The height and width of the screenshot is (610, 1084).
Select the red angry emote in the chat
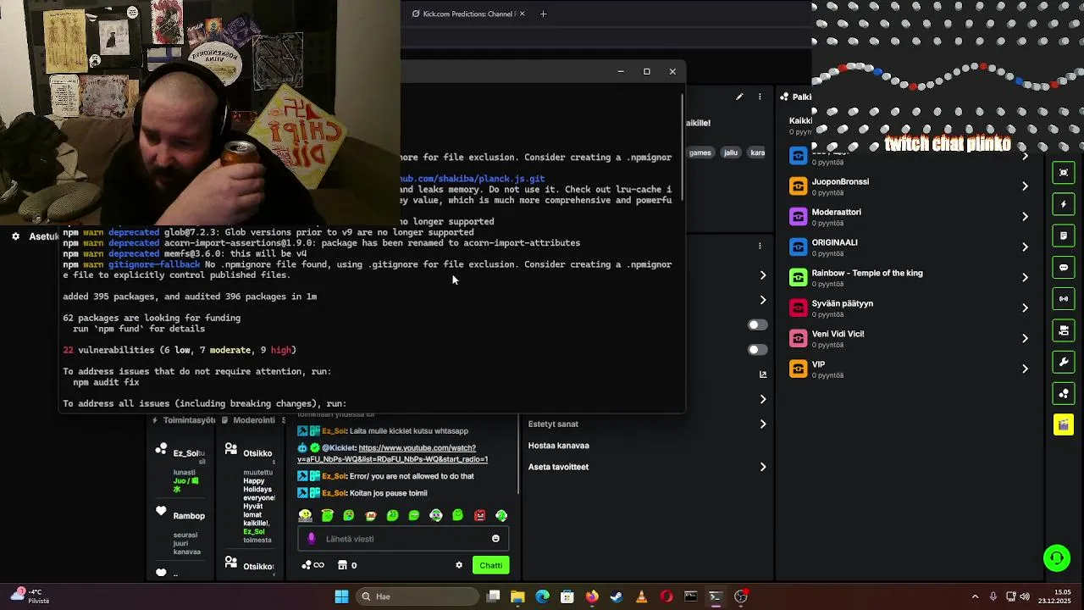[479, 515]
